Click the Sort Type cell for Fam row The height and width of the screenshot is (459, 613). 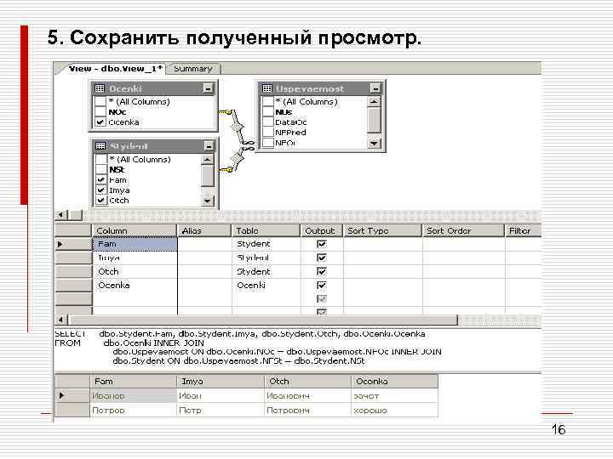coord(383,244)
